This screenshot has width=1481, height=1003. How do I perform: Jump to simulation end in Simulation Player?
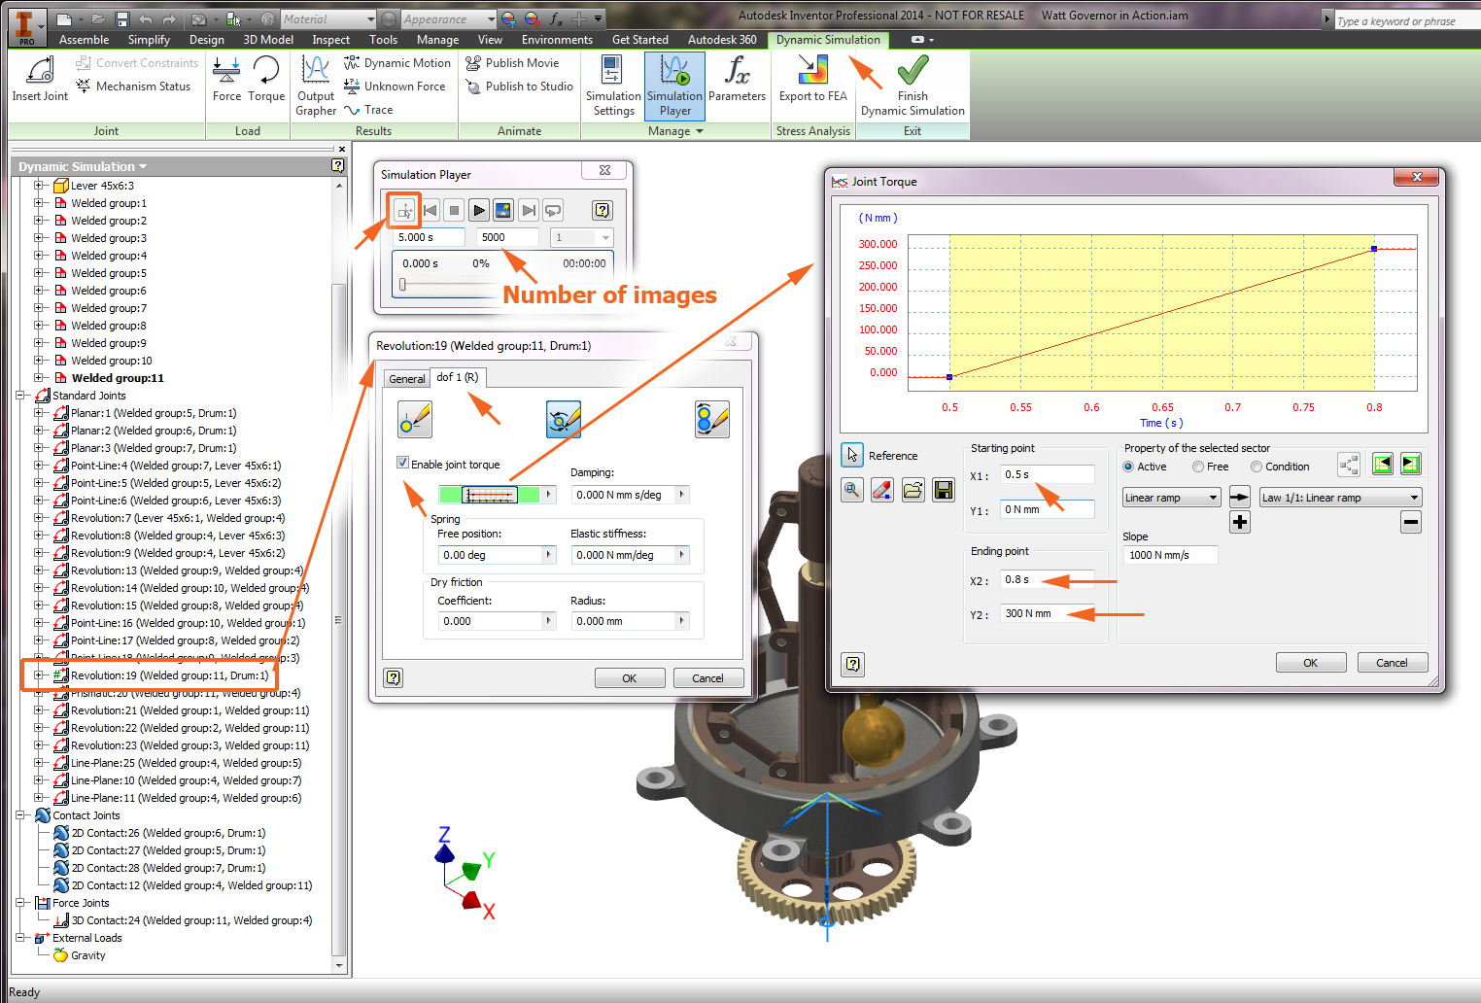tap(529, 210)
